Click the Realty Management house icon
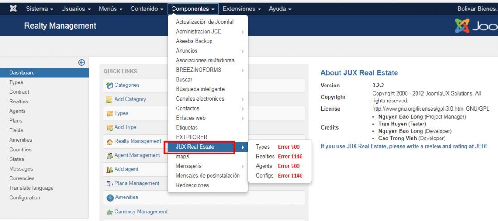 (110, 142)
